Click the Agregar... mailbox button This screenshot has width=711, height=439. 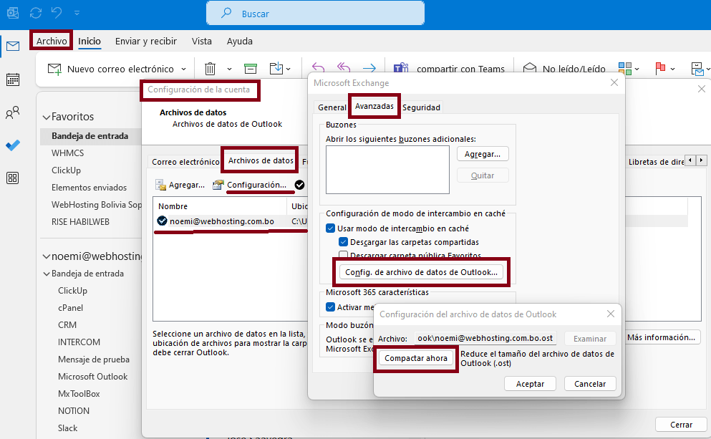(483, 154)
